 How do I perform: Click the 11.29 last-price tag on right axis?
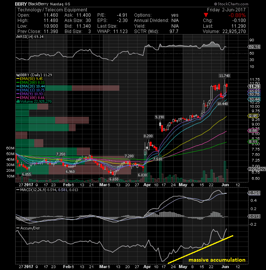[254, 86]
